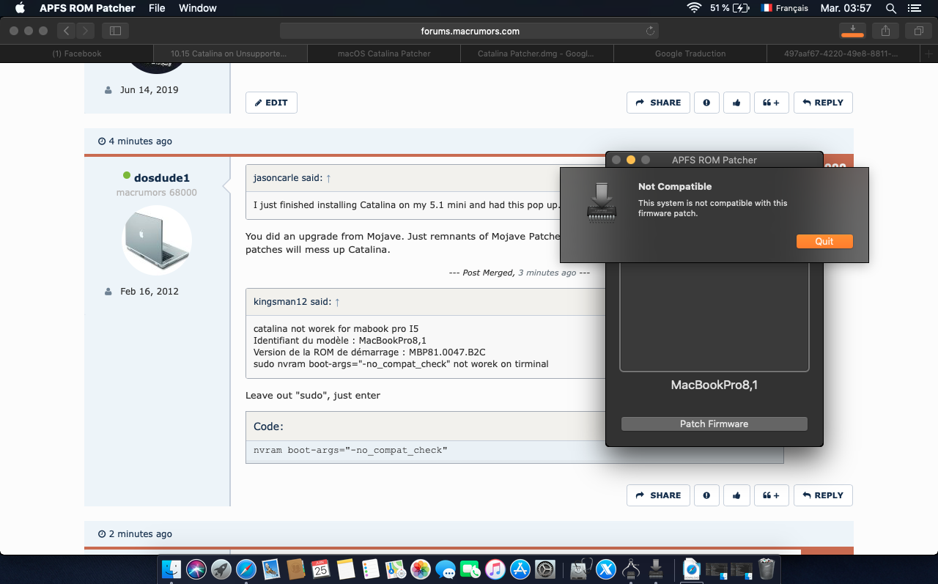
Task: Switch to the Google Traduction tab
Action: point(690,53)
